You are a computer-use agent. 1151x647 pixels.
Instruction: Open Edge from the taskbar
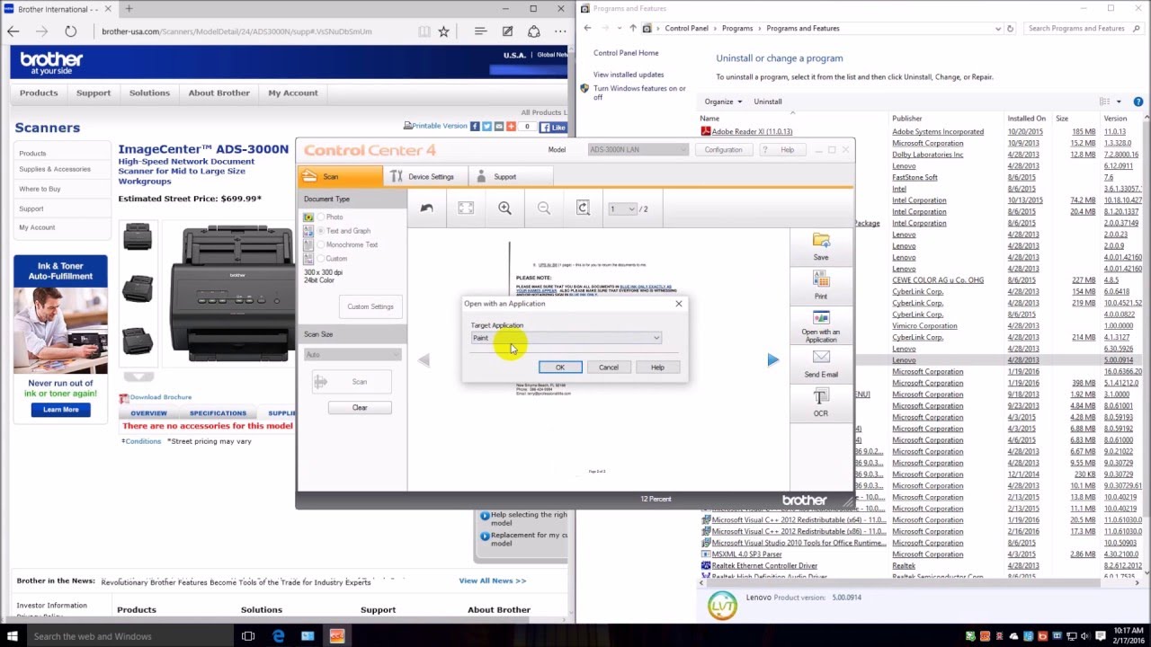[x=278, y=636]
